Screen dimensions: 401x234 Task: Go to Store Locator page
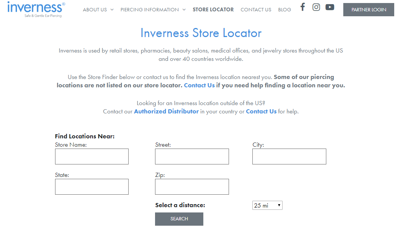213,10
